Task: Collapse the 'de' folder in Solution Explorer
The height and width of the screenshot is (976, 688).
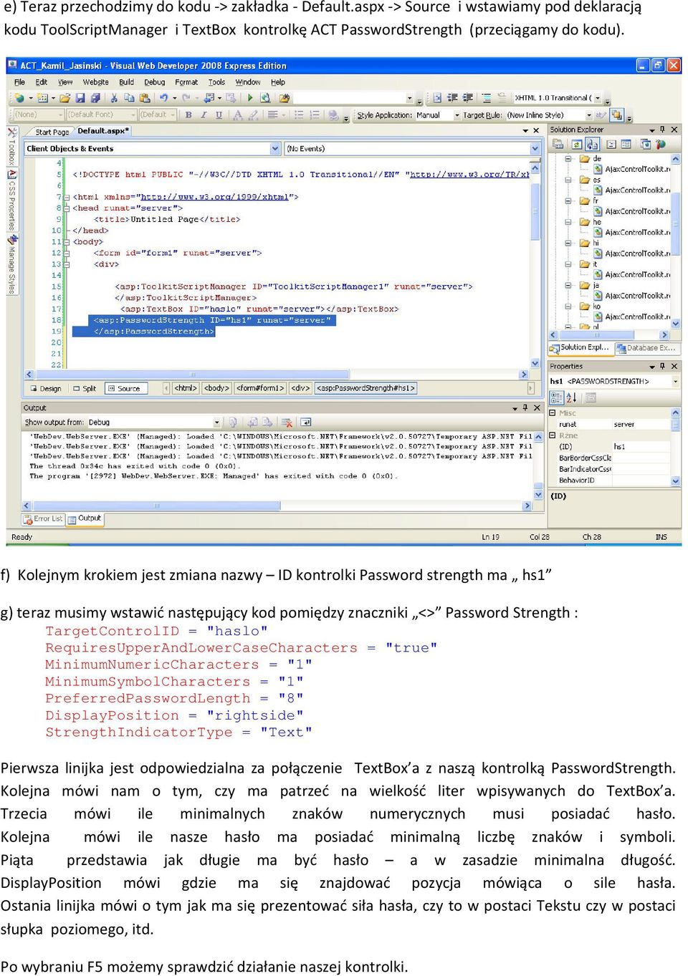Action: [568, 159]
